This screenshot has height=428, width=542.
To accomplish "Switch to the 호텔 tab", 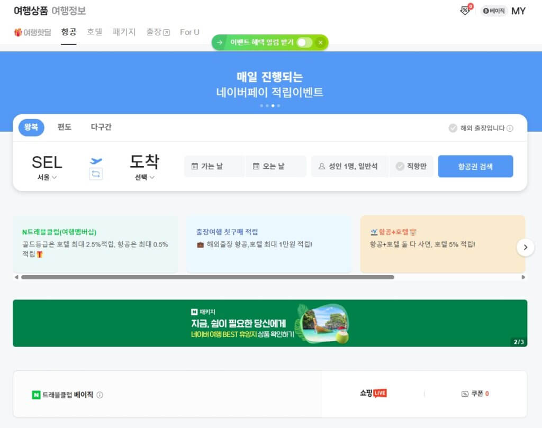I will click(x=95, y=32).
